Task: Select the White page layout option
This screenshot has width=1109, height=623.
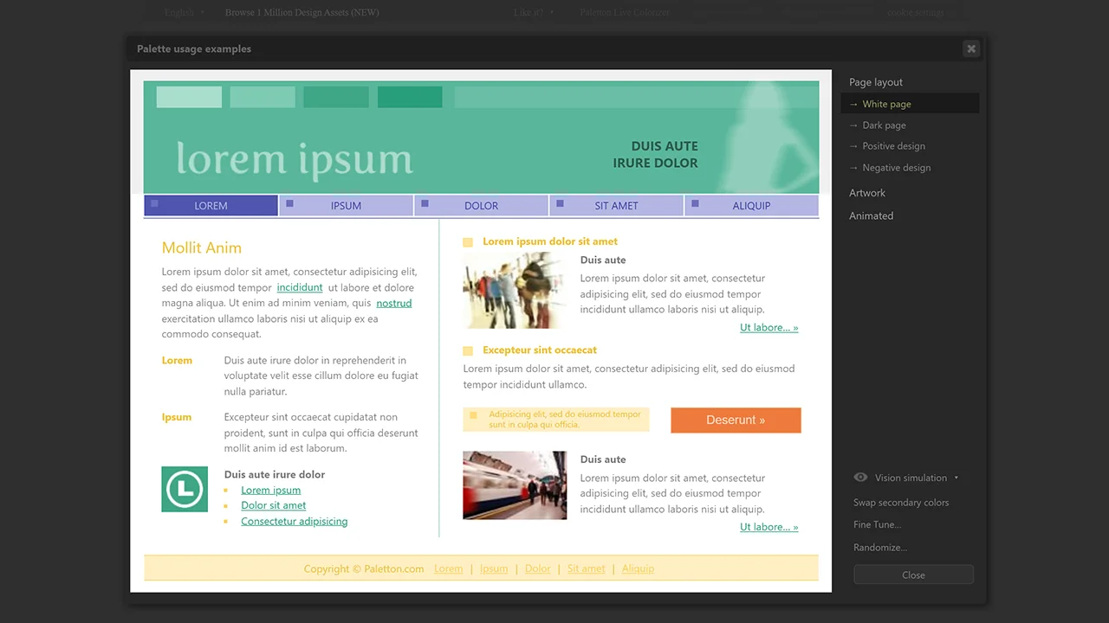Action: 886,104
